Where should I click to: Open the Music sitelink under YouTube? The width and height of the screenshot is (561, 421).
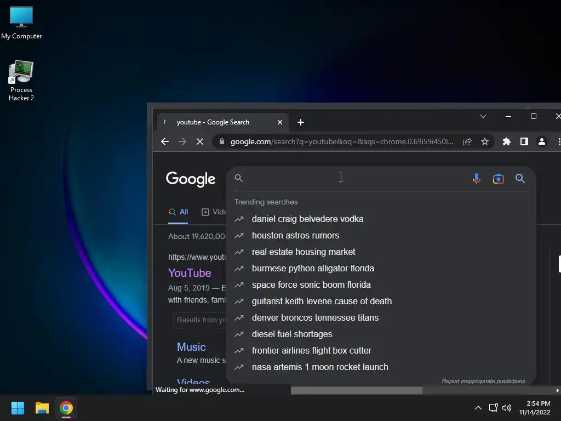tap(191, 347)
